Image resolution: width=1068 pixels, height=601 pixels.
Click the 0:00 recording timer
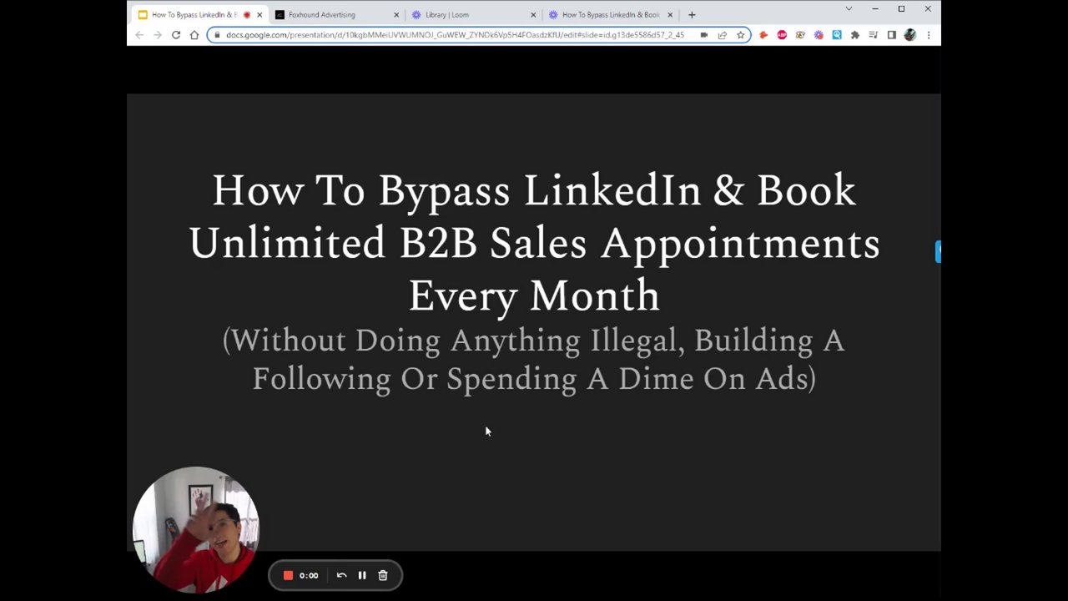pyautogui.click(x=309, y=575)
